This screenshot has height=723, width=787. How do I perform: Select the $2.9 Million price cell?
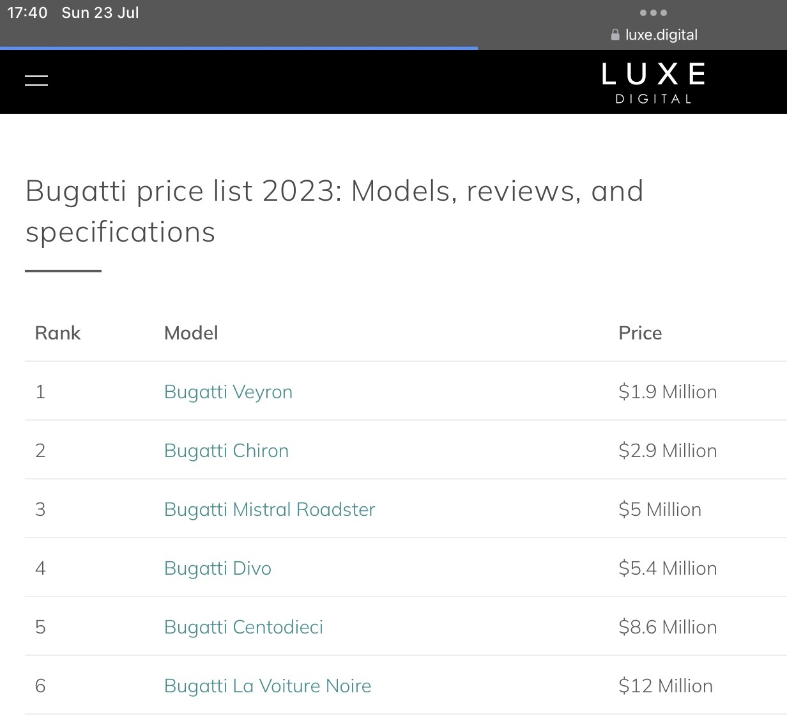[668, 451]
